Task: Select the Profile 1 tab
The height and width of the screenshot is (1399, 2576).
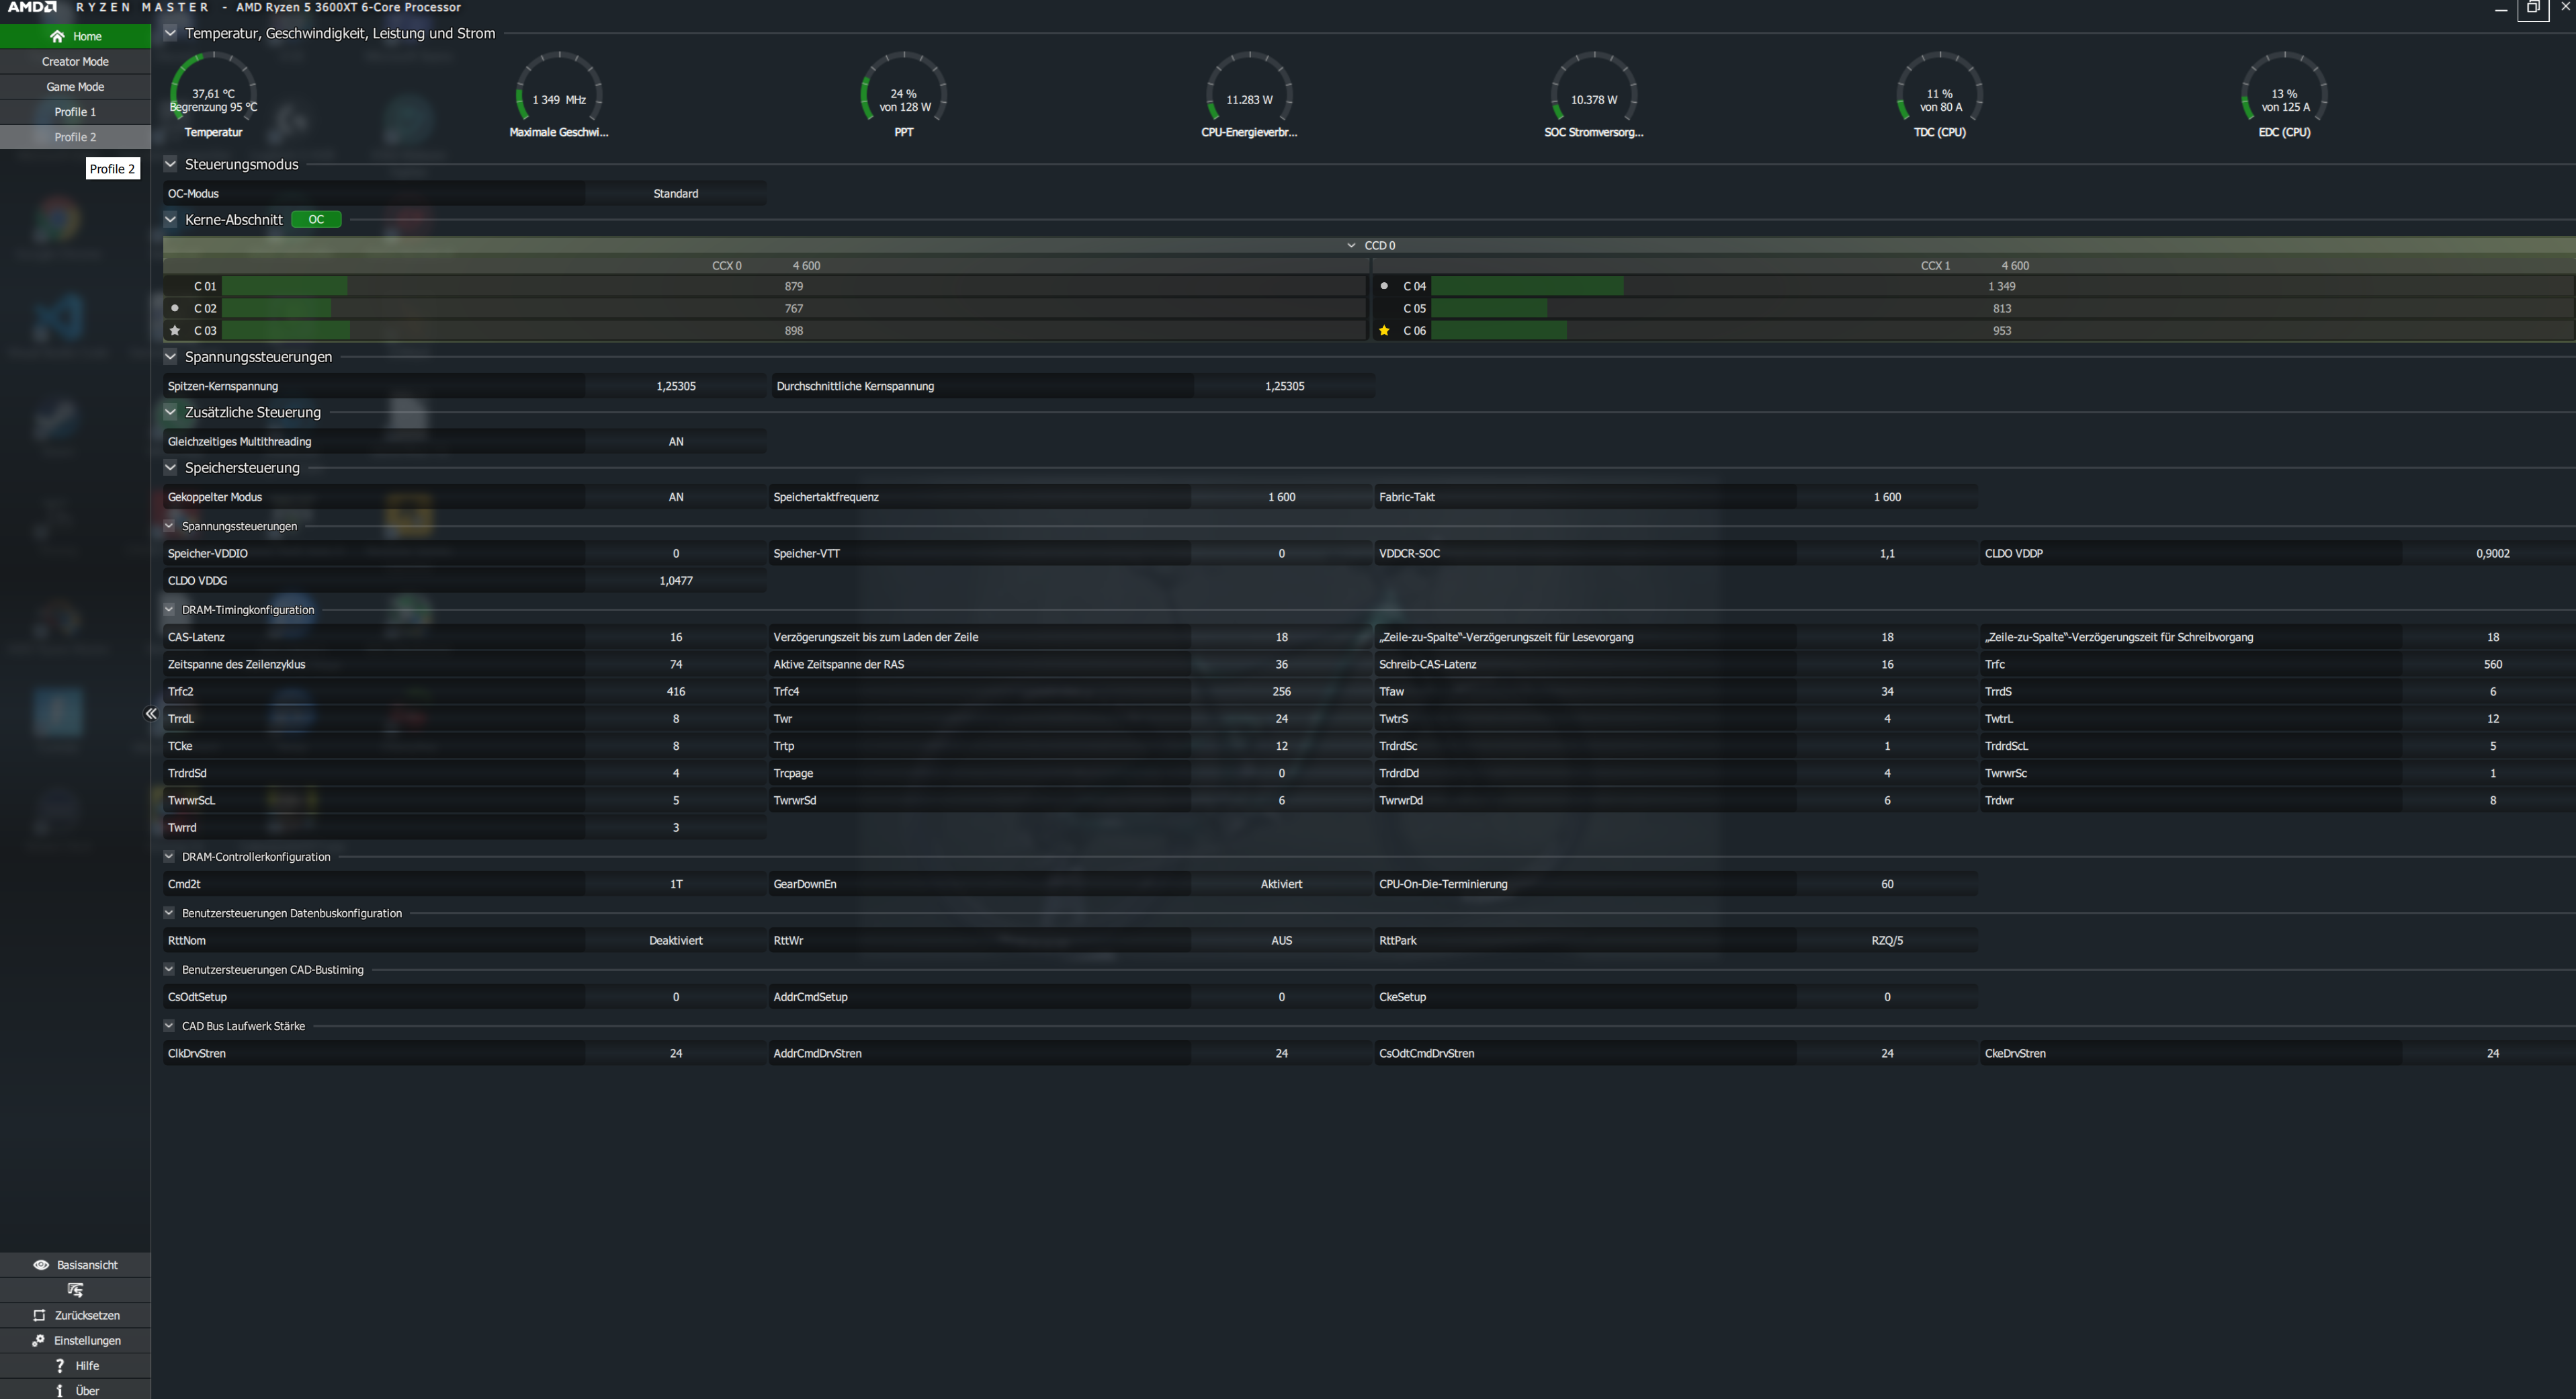Action: coord(75,112)
